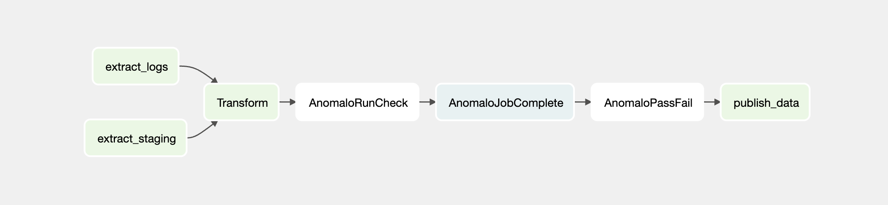This screenshot has height=205, width=888.
Task: Select the extract_staging task node
Action: pos(136,138)
